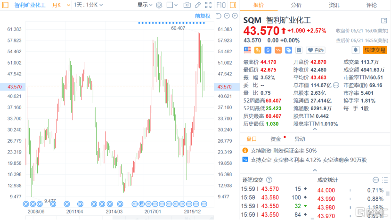Viewport: 391px width, 220px height.
Task: Open the help icon next to 逐笔成交
Action: coord(269,179)
